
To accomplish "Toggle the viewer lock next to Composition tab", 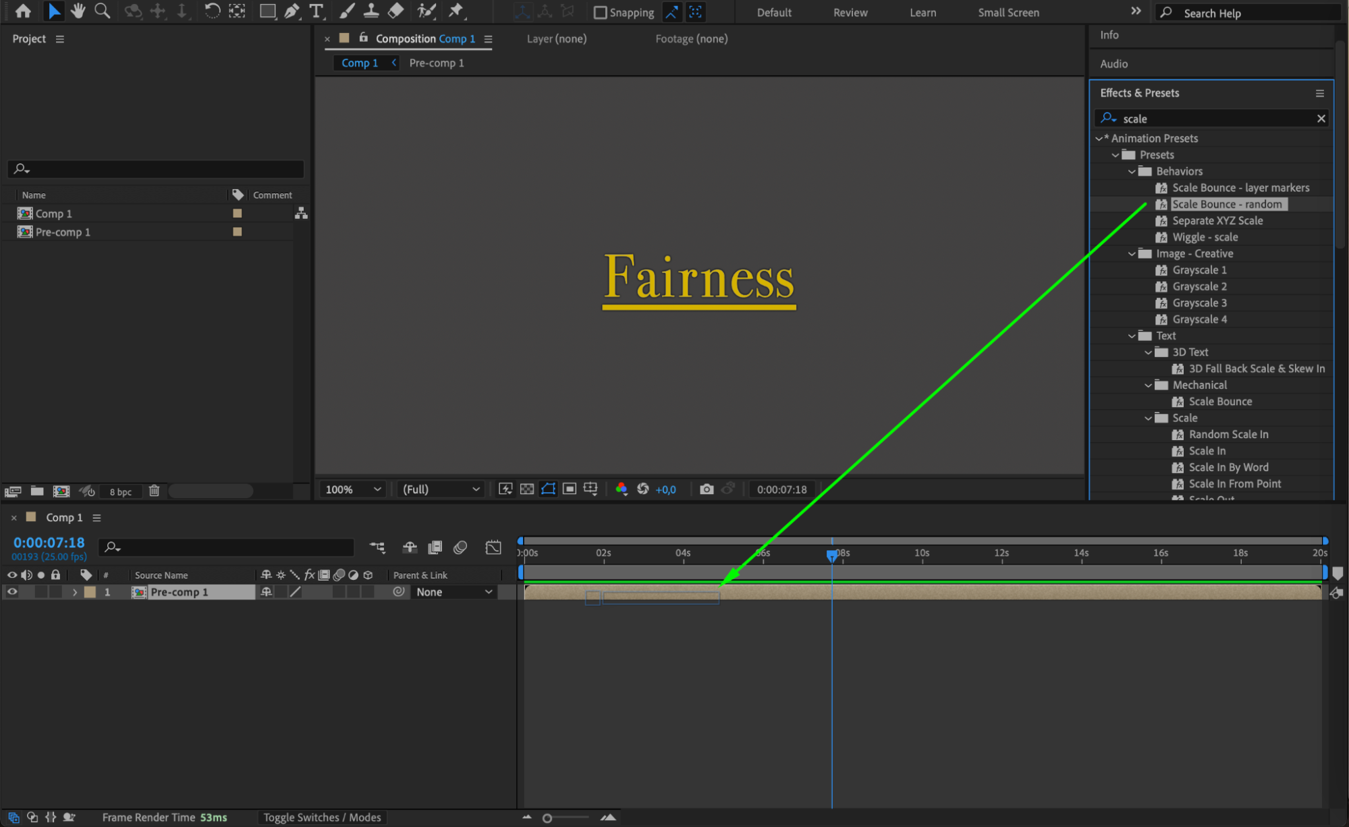I will click(363, 38).
